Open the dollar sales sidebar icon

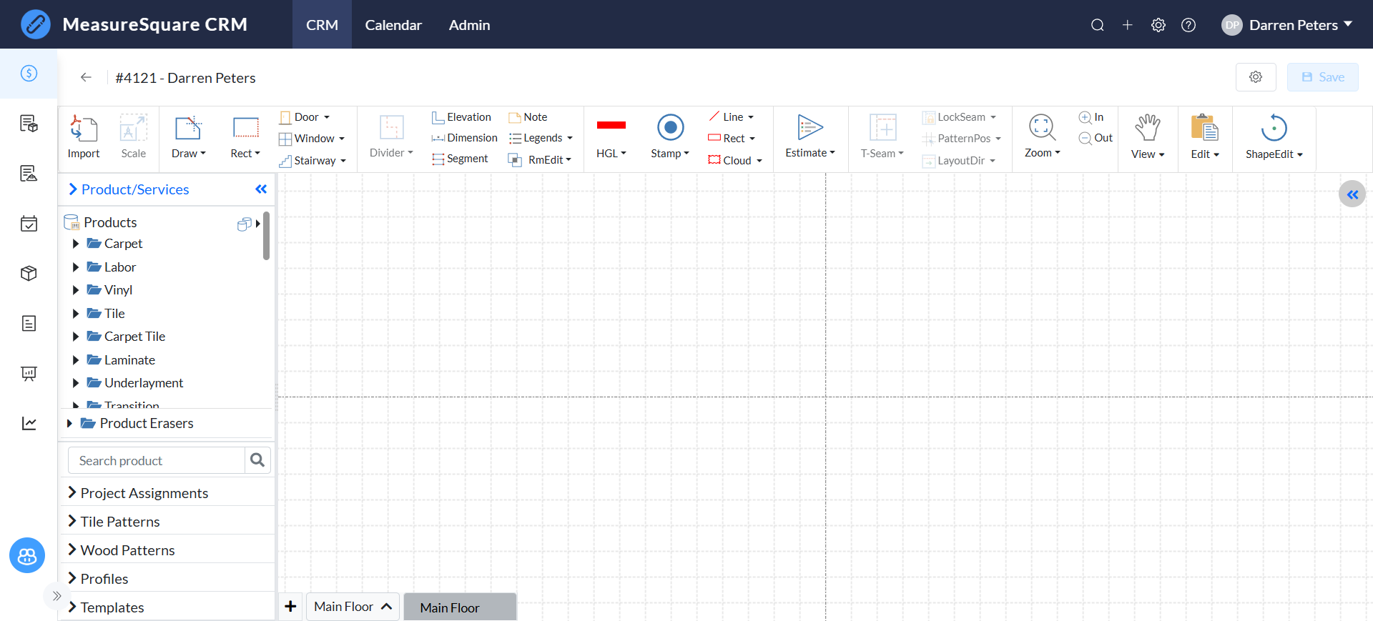pos(29,73)
